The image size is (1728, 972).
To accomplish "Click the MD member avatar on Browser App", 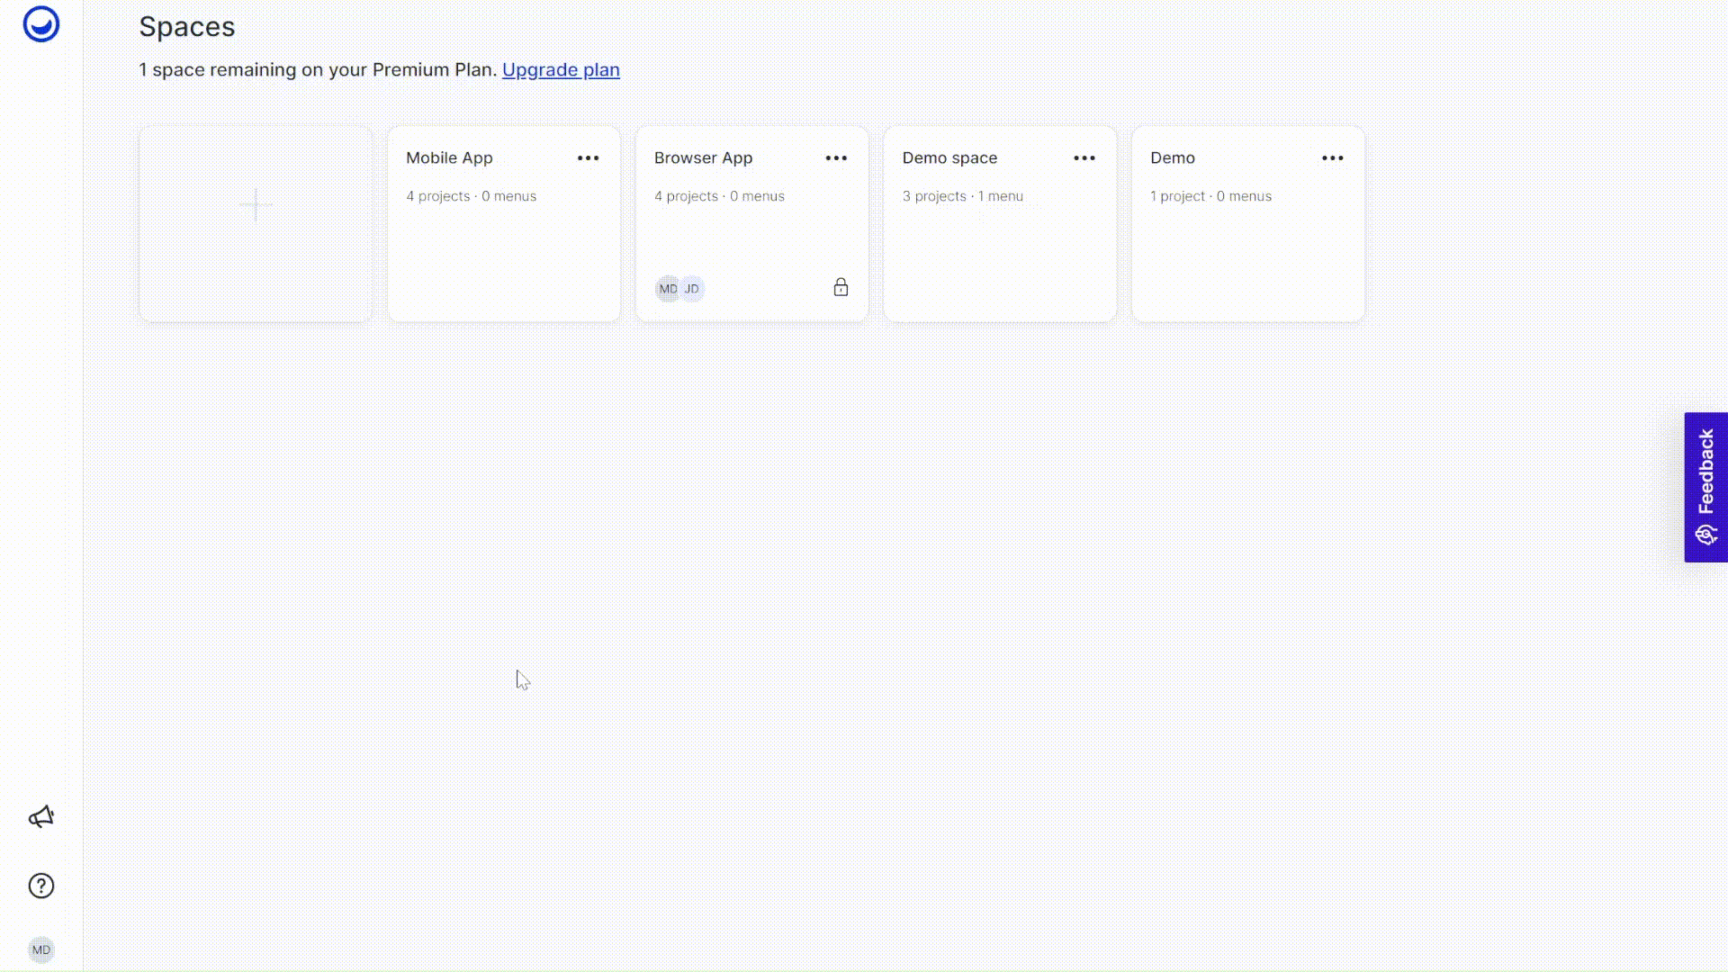I will (668, 289).
